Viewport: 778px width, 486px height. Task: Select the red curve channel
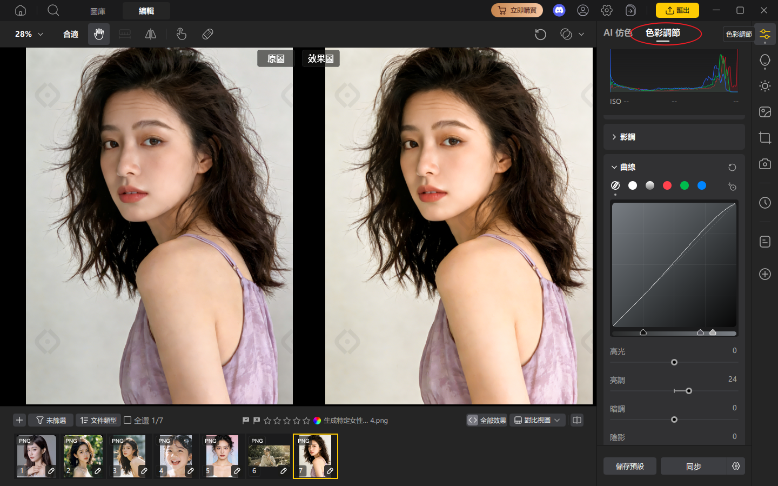(x=667, y=185)
